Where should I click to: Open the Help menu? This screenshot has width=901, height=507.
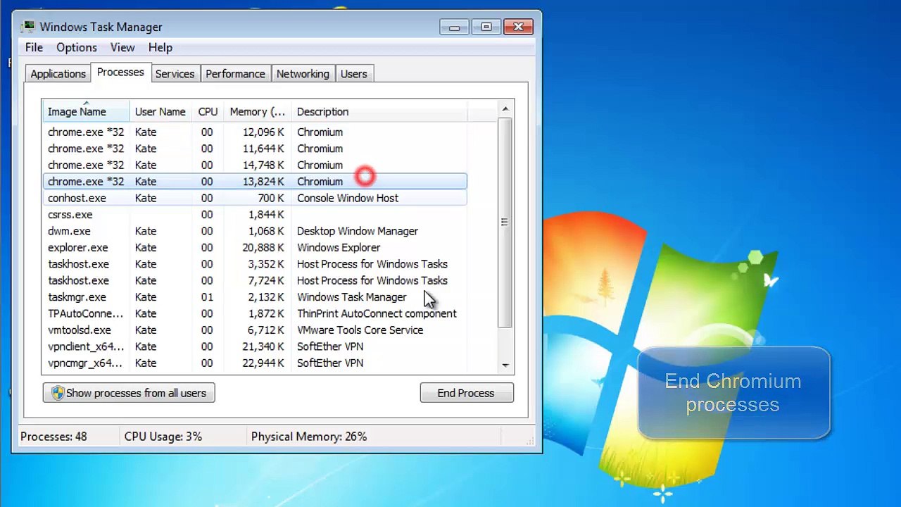coord(160,47)
